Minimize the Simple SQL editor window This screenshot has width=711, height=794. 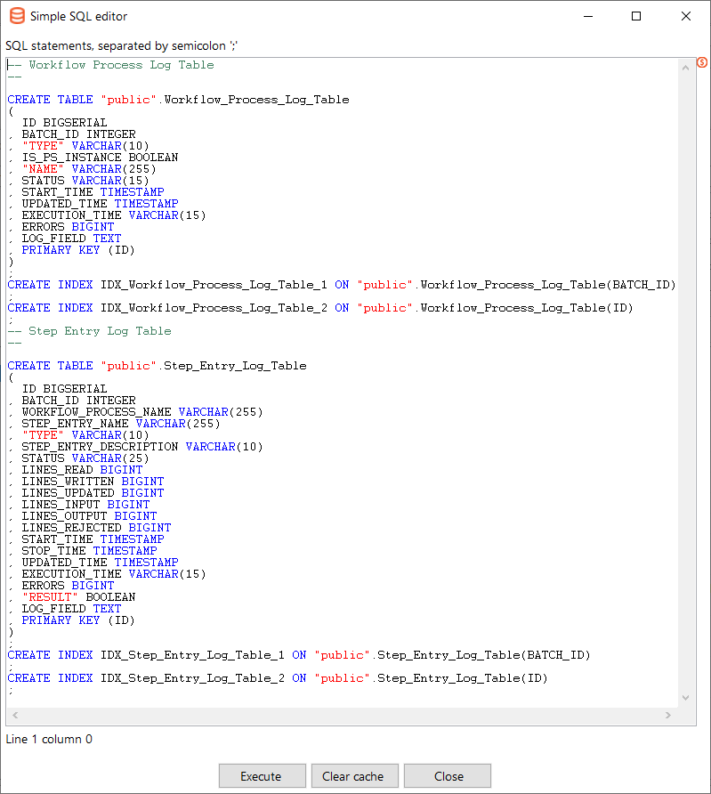tap(586, 16)
